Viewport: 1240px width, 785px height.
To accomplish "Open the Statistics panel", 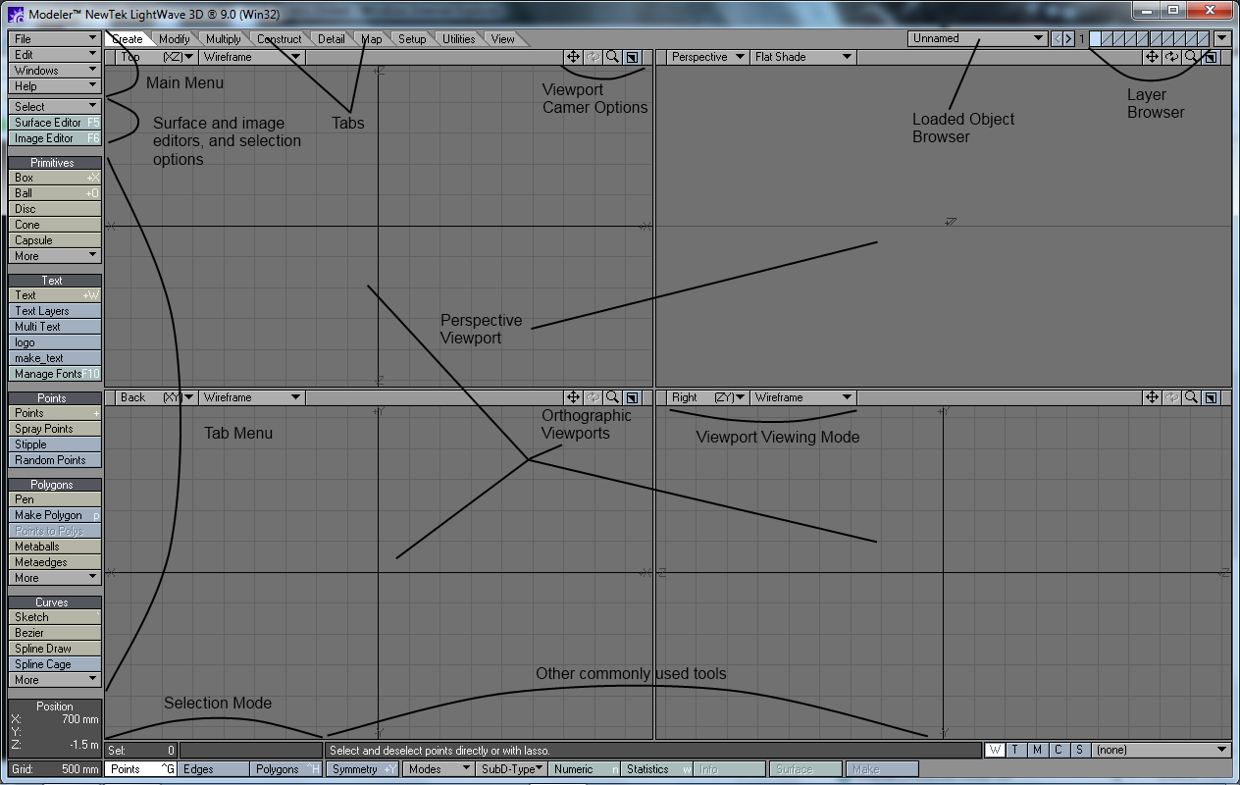I will [x=657, y=769].
